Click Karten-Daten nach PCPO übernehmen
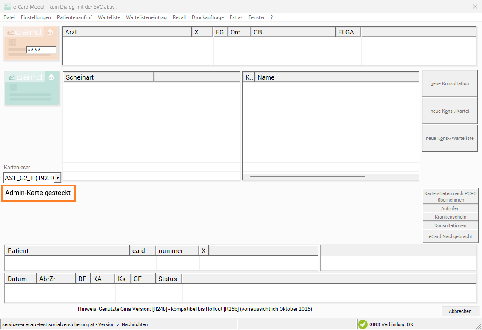 coord(451,196)
